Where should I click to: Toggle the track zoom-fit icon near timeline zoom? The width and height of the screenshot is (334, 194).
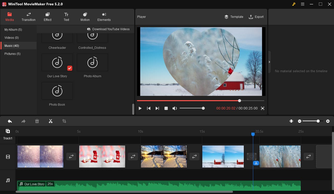(291, 121)
